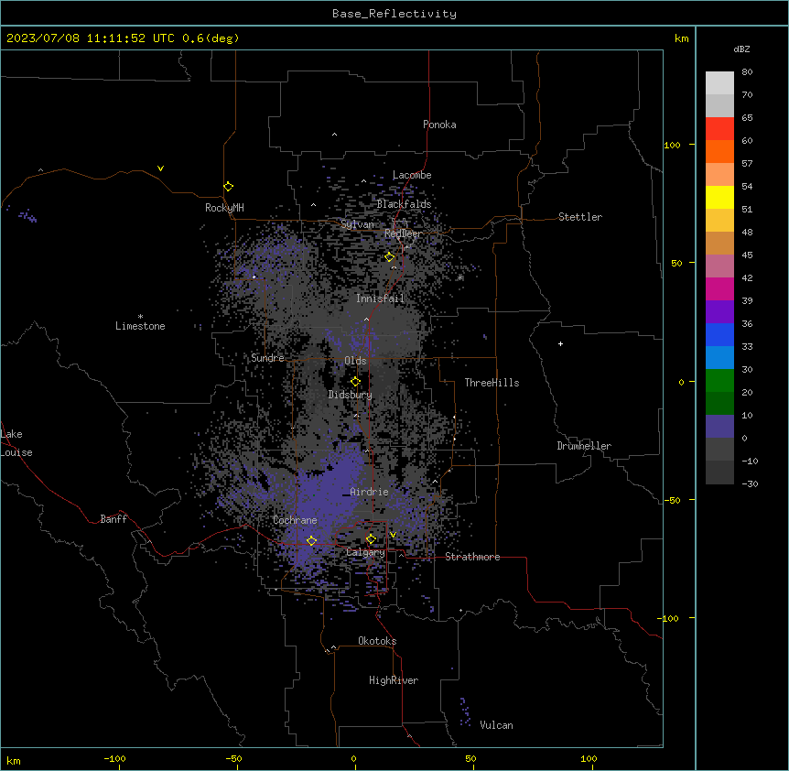Click the Drumheller label
Screen dimensions: 789x771
coord(584,446)
